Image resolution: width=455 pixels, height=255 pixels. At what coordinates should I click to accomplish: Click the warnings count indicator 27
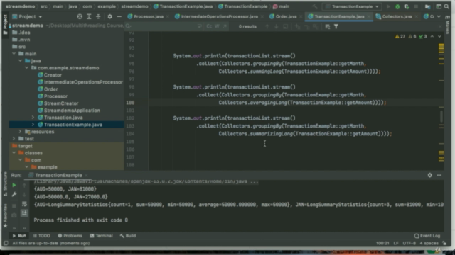click(x=400, y=36)
